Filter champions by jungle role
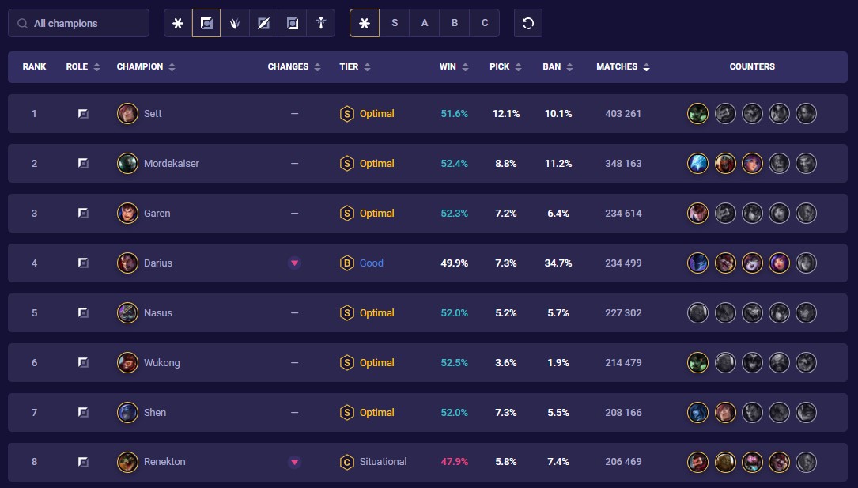 tap(235, 23)
